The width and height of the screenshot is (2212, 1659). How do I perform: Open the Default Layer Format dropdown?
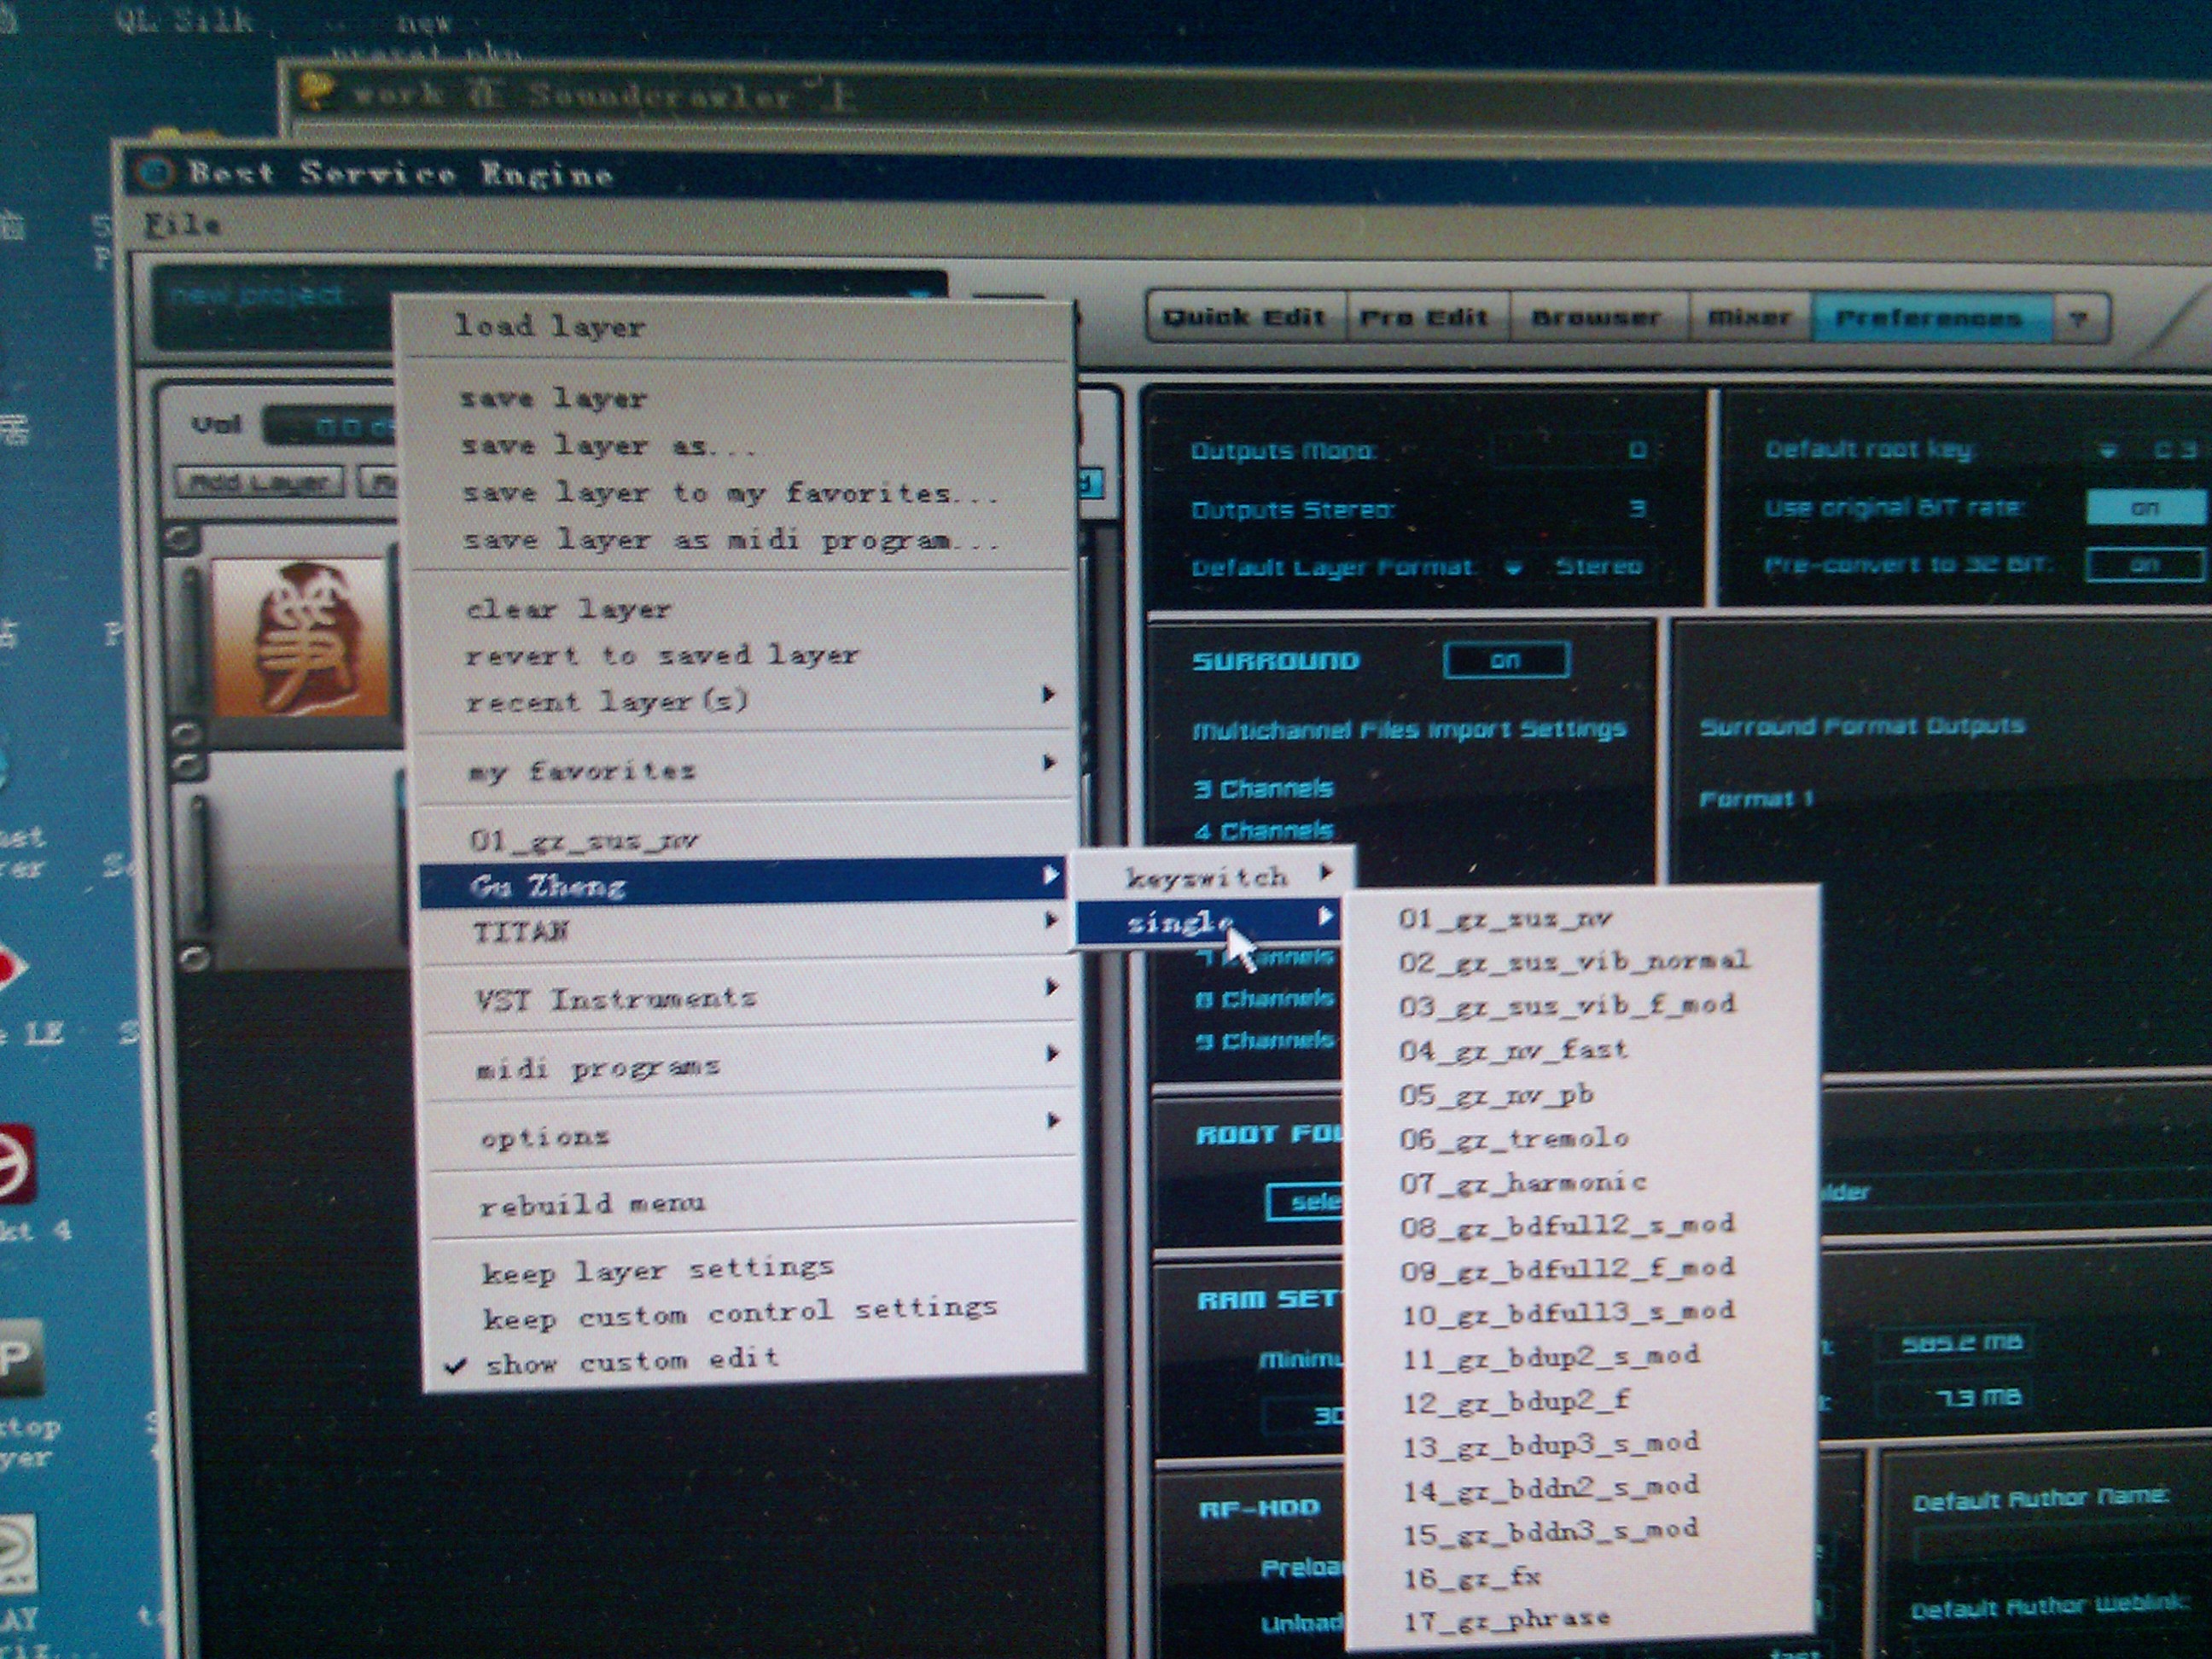[1514, 568]
